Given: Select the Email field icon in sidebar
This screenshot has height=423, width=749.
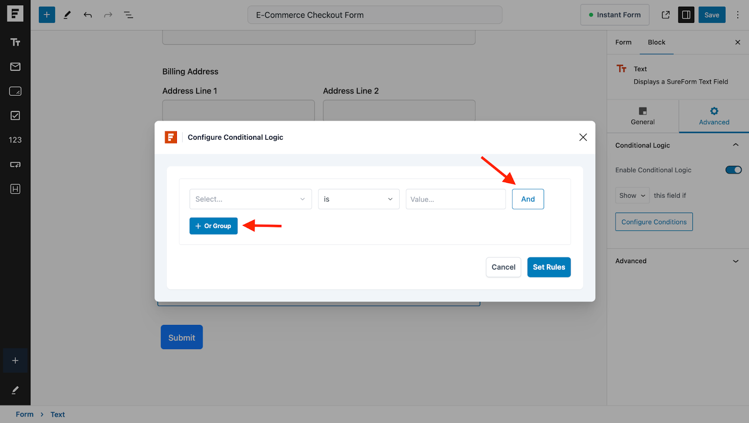Looking at the screenshot, I should [15, 67].
